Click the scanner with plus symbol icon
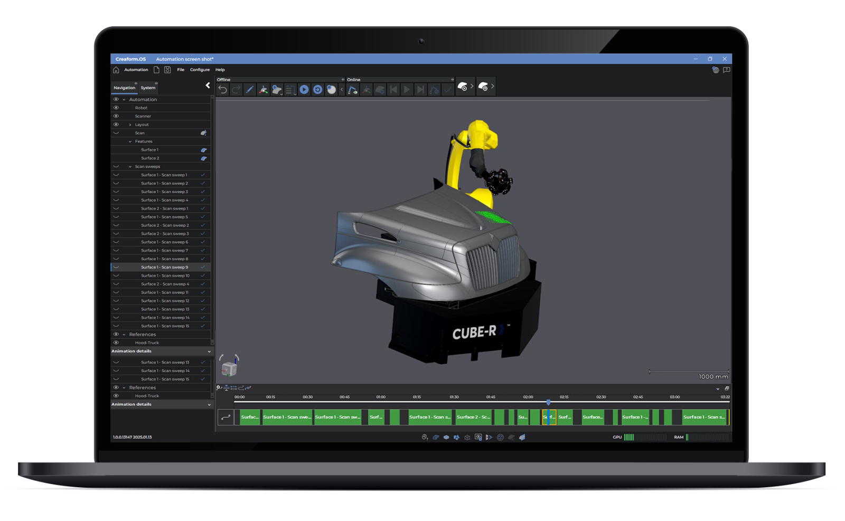The height and width of the screenshot is (521, 845). [x=483, y=86]
